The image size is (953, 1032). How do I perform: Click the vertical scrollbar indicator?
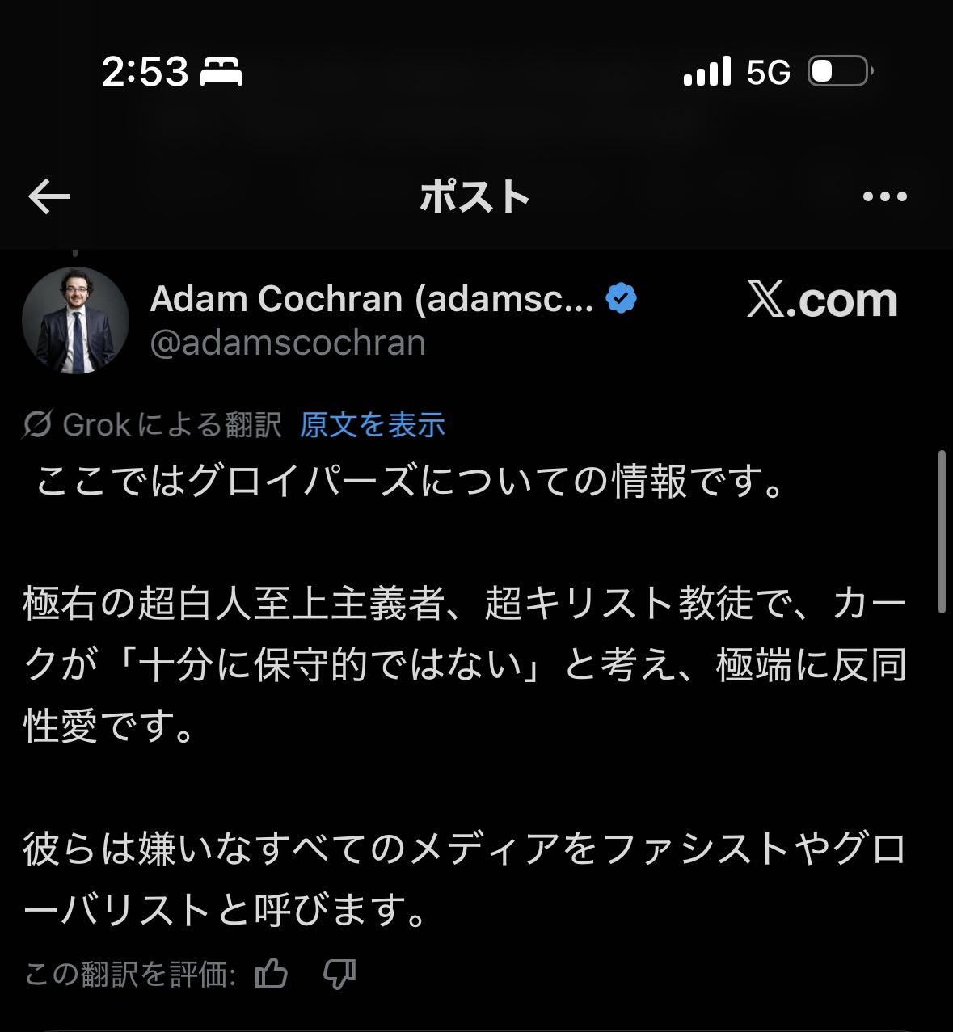pyautogui.click(x=941, y=531)
